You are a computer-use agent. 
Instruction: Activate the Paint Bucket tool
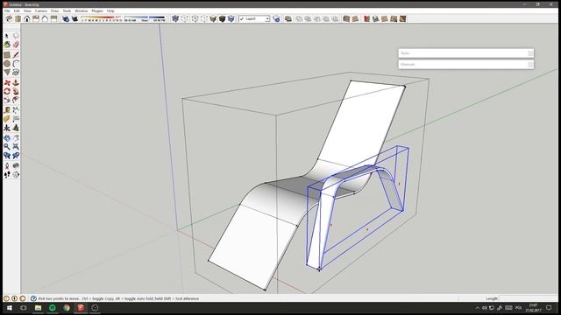(x=7, y=45)
